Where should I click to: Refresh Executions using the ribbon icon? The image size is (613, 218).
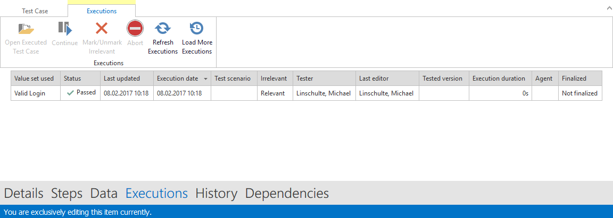point(162,29)
